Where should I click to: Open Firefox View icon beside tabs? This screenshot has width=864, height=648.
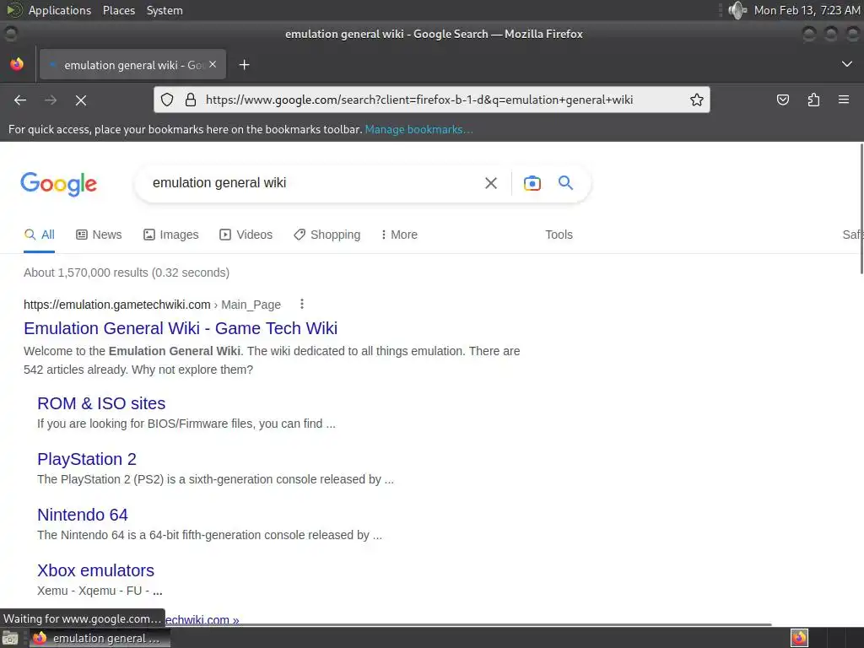pos(17,64)
